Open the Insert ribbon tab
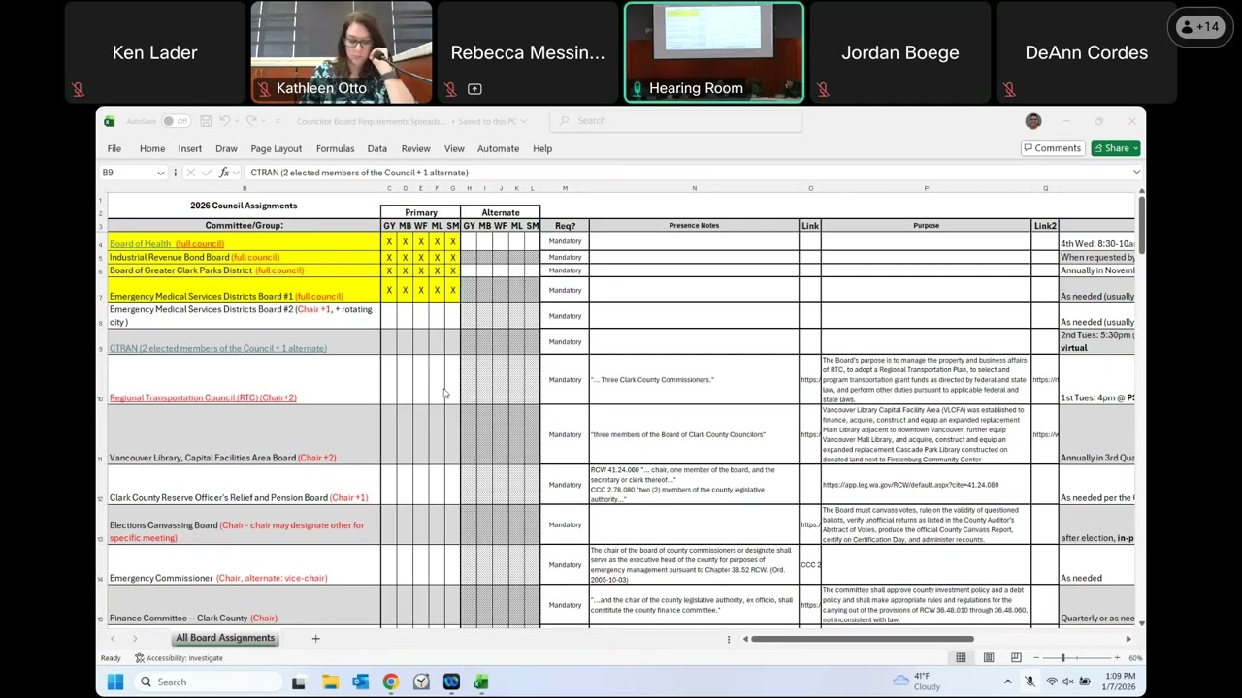Screen dimensions: 1242x698 (x=190, y=148)
